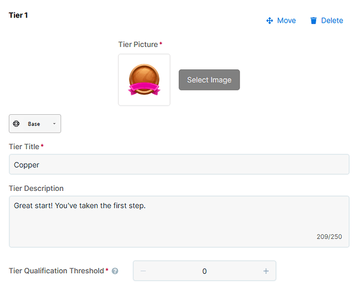Open the Tier Qualification Threshold help icon
This screenshot has height=290, width=358.
tap(115, 271)
